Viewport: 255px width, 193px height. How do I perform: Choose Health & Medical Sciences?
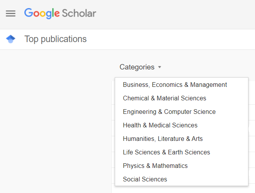[x=182, y=125]
